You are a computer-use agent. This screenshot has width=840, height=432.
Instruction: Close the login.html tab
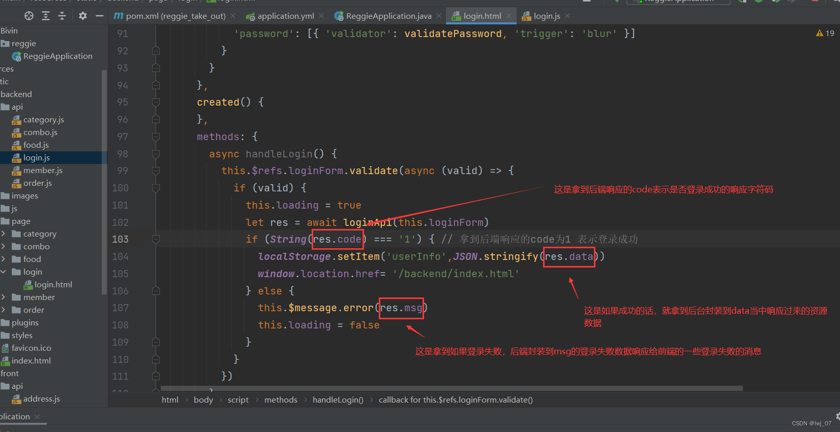pos(509,16)
